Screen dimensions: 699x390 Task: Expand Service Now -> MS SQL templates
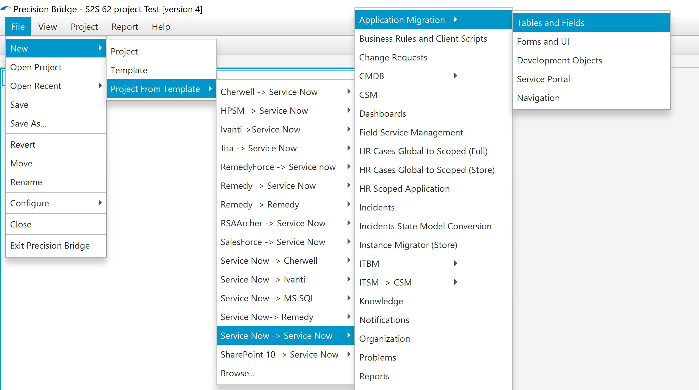click(x=286, y=298)
